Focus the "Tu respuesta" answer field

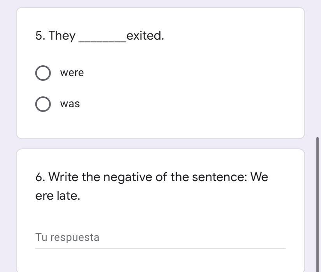click(160, 237)
